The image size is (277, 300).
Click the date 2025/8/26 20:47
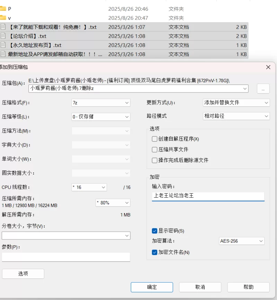(128, 18)
